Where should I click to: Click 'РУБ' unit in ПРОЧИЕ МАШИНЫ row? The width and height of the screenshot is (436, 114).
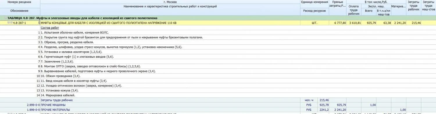309,105
